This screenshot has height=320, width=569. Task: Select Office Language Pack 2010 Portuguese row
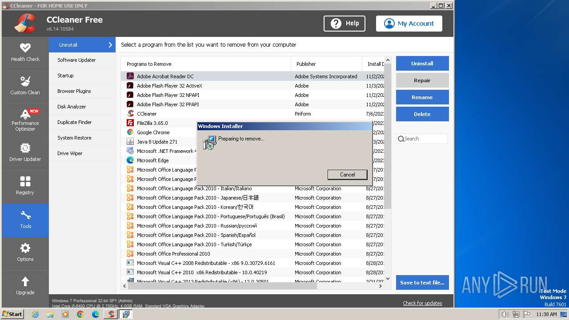(x=252, y=216)
